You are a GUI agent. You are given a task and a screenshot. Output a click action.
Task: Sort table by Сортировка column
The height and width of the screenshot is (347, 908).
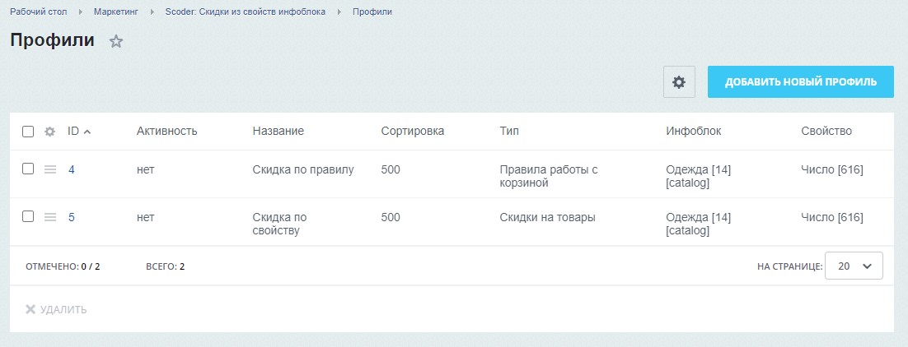[412, 131]
